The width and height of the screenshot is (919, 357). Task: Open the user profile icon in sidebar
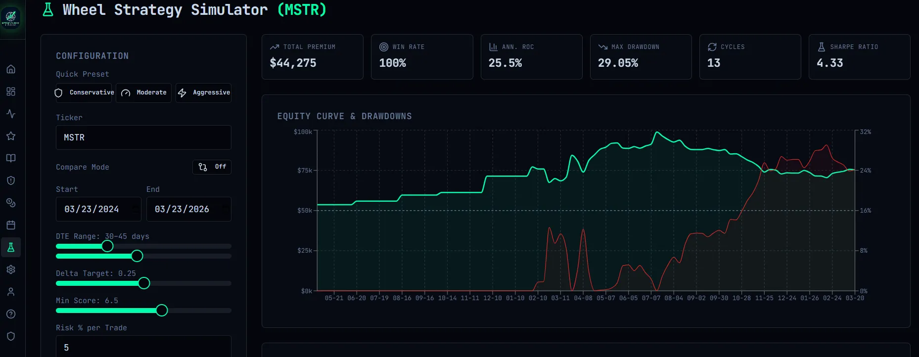point(11,292)
